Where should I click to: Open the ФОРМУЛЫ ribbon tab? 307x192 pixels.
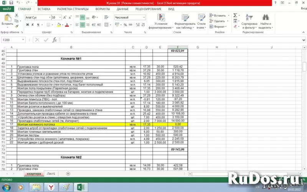pyautogui.click(x=102, y=9)
